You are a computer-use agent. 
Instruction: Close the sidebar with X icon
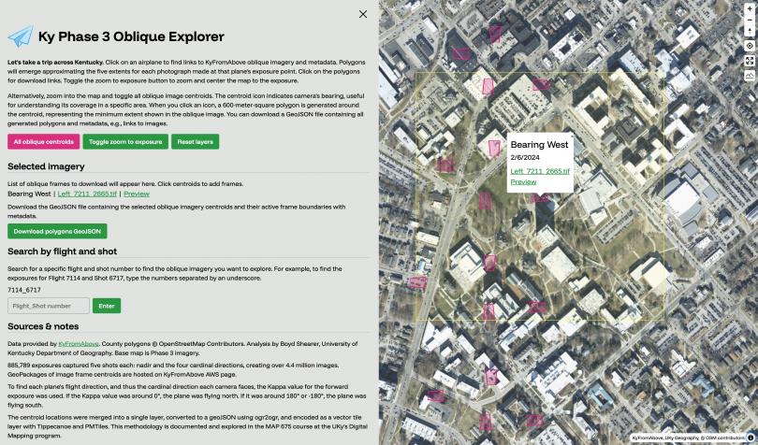pyautogui.click(x=363, y=14)
